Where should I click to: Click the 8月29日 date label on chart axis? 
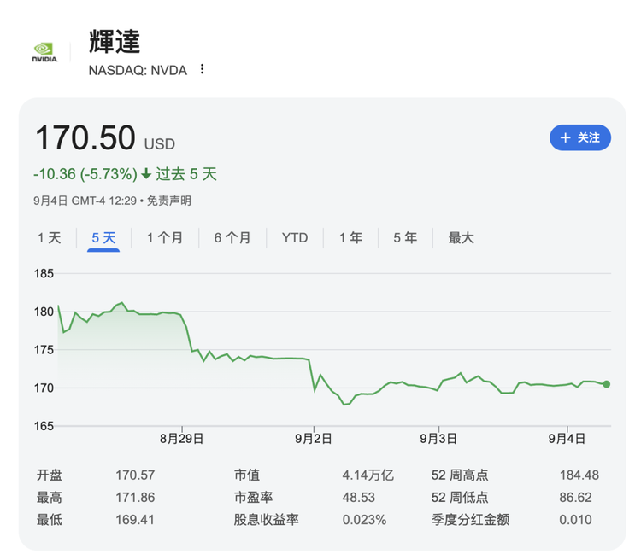182,439
